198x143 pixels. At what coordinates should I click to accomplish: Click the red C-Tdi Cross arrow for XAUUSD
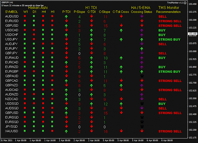(121, 131)
